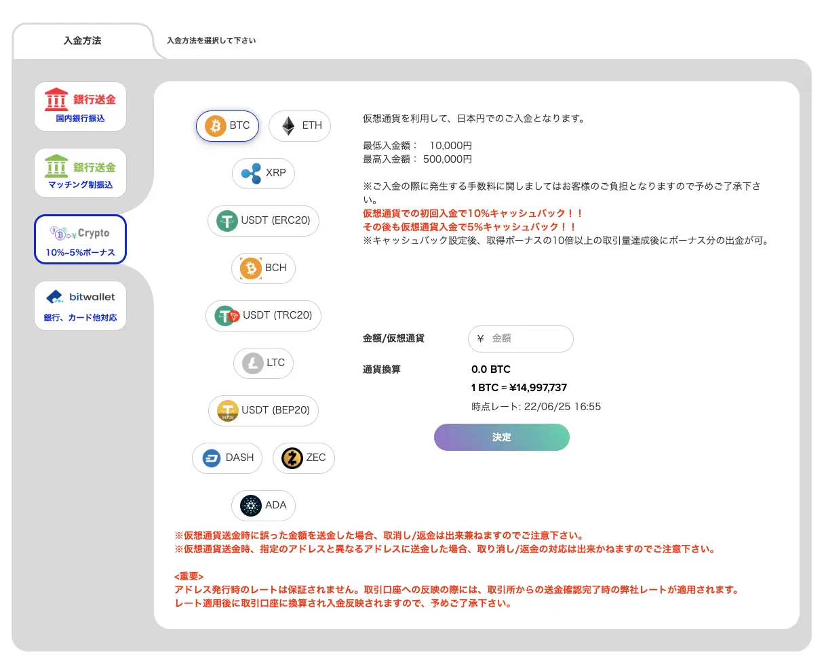Click the ZEC label text
The width and height of the screenshot is (824, 663).
click(x=316, y=458)
